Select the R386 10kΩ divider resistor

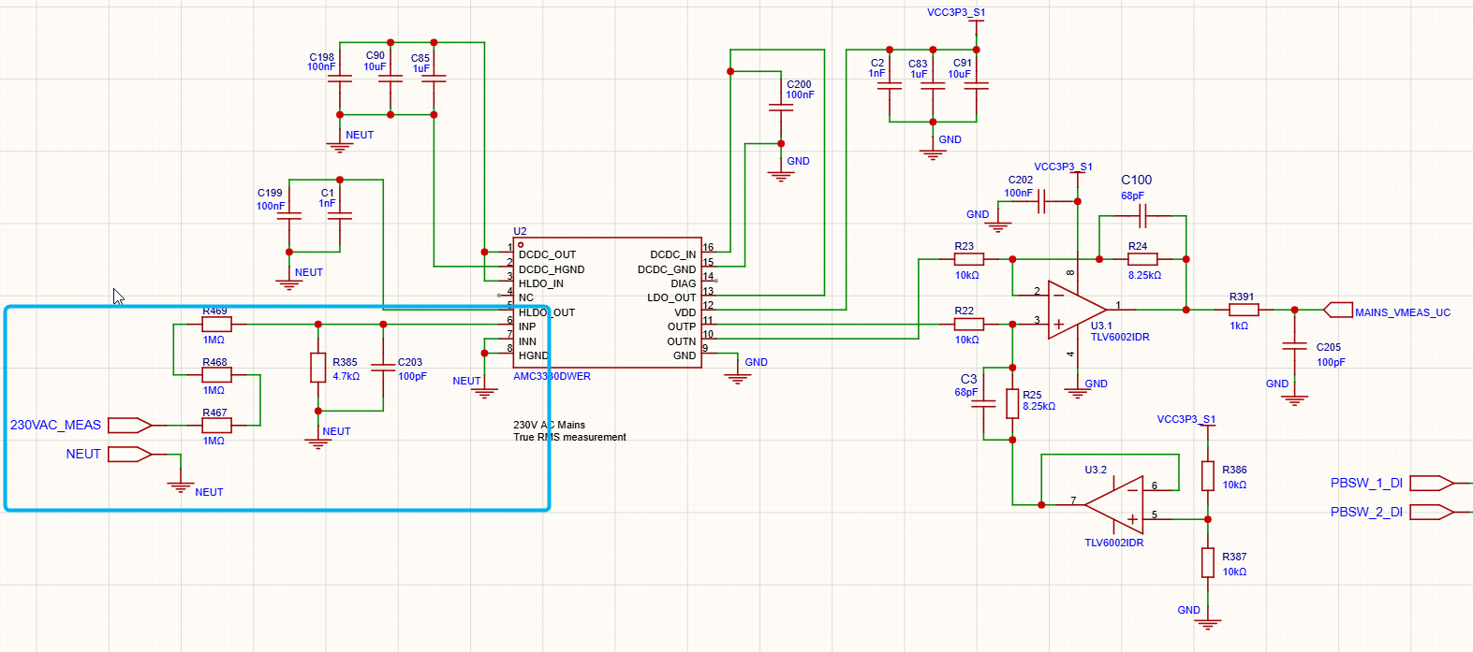(1208, 476)
